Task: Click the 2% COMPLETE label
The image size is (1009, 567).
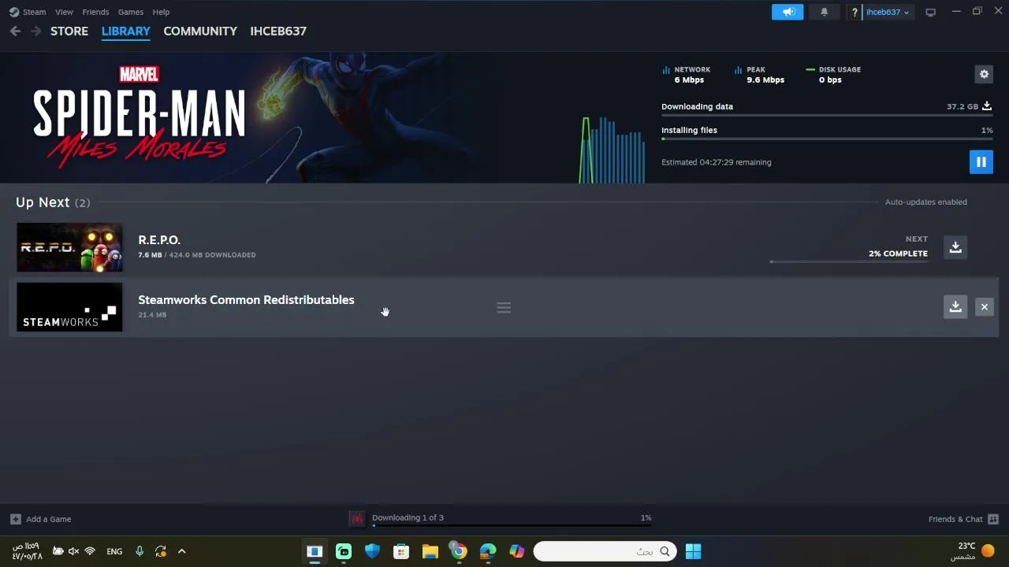Action: tap(898, 254)
